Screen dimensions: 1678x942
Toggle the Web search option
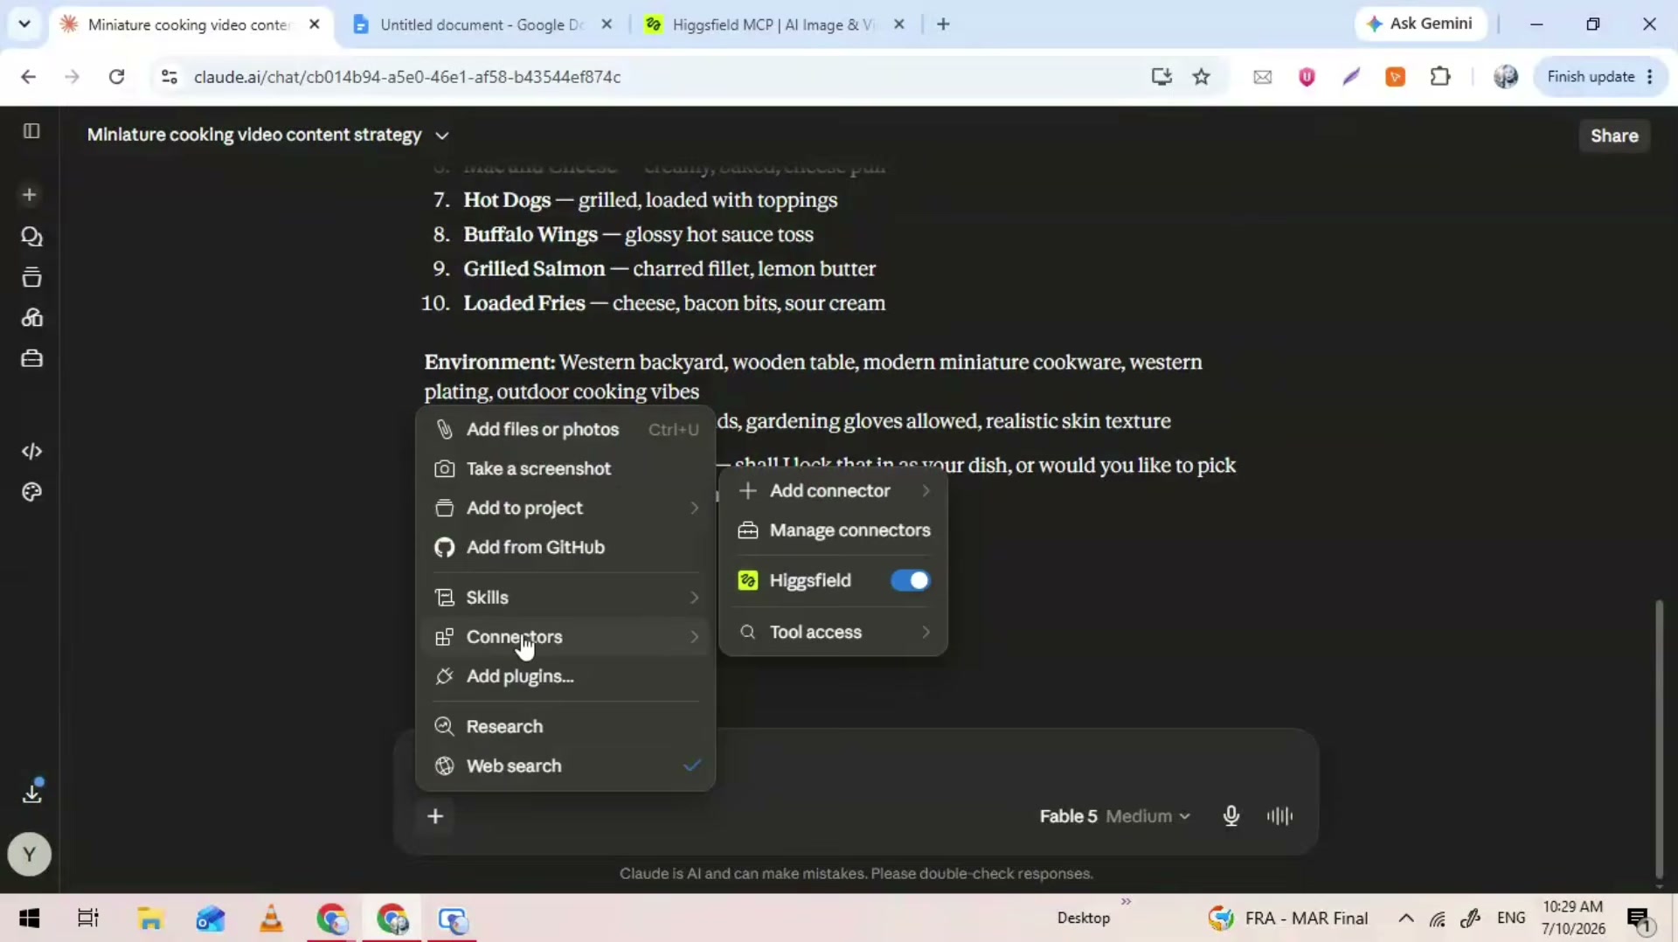click(x=566, y=765)
